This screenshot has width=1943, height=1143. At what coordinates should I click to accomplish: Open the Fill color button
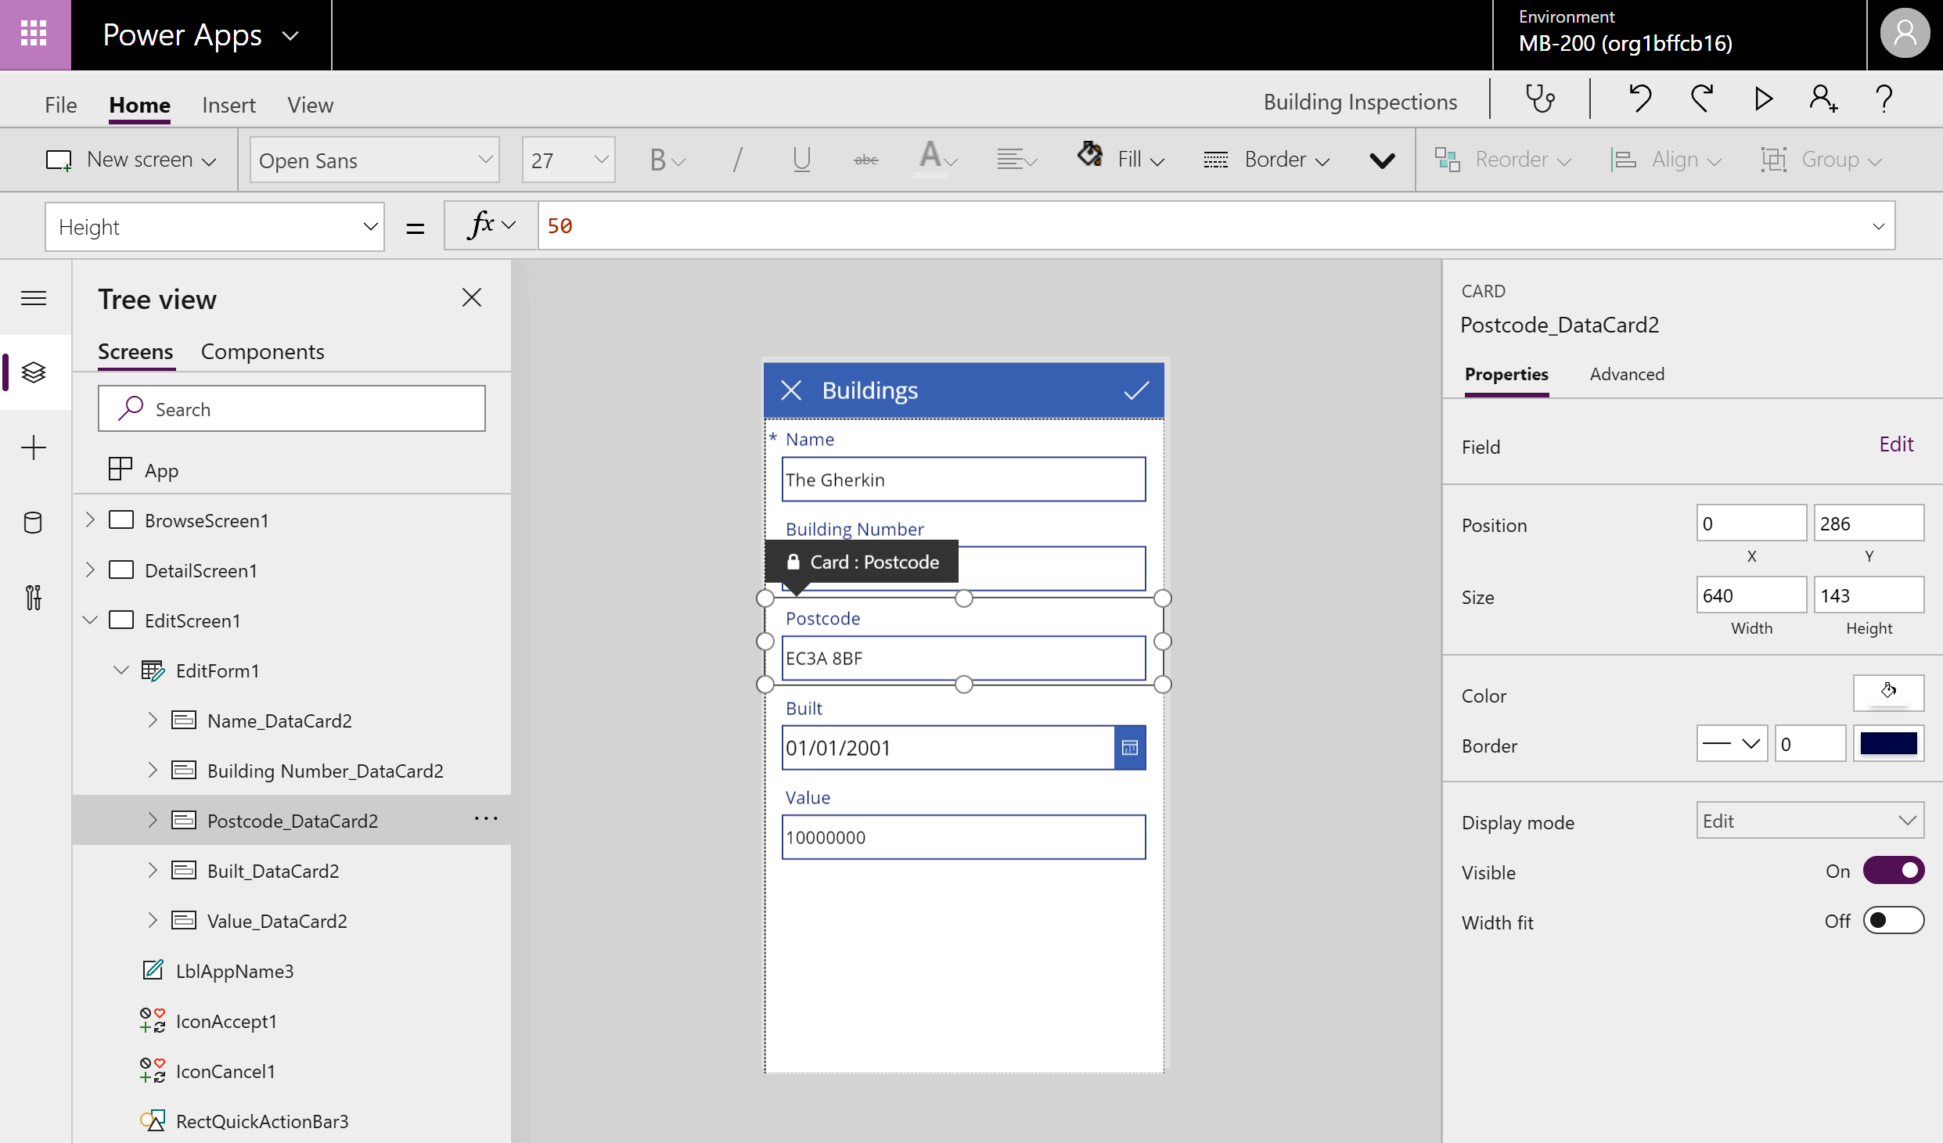[1121, 160]
